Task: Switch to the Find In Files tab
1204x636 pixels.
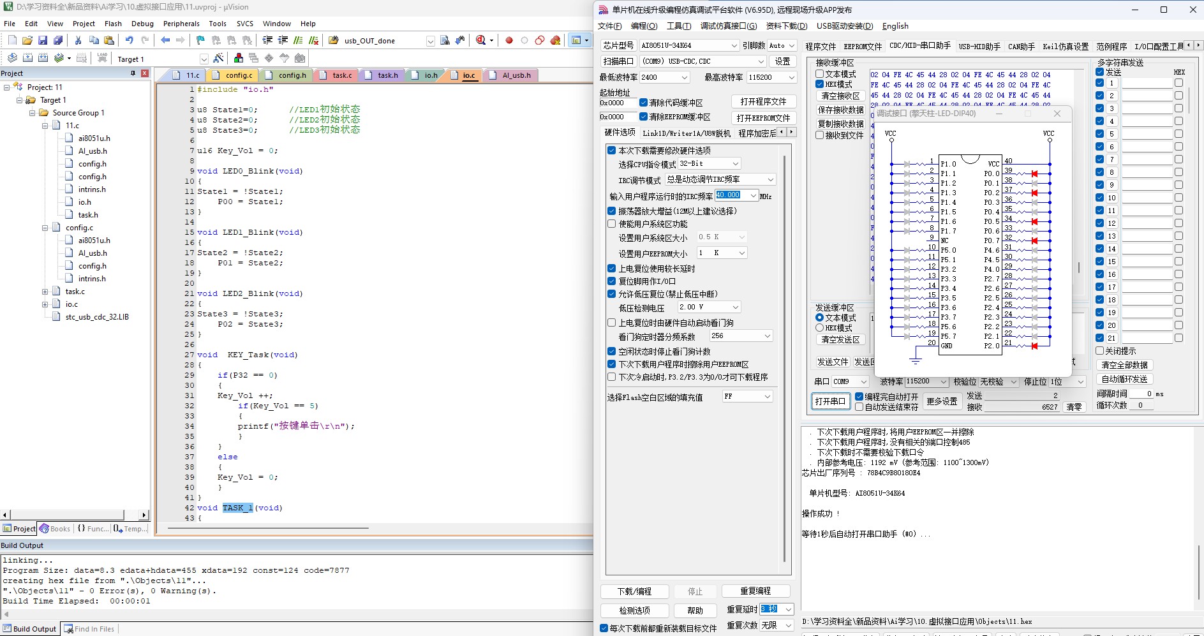Action: tap(89, 629)
